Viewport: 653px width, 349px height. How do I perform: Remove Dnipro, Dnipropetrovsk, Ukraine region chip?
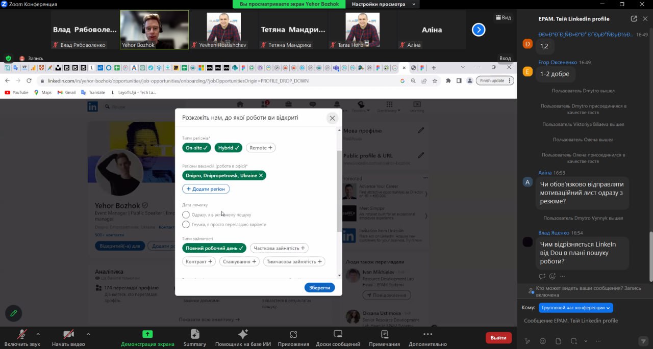(x=261, y=175)
